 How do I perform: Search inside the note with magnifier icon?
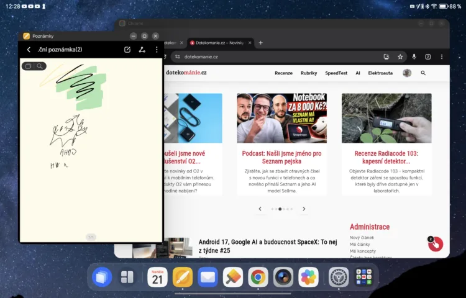pyautogui.click(x=40, y=66)
